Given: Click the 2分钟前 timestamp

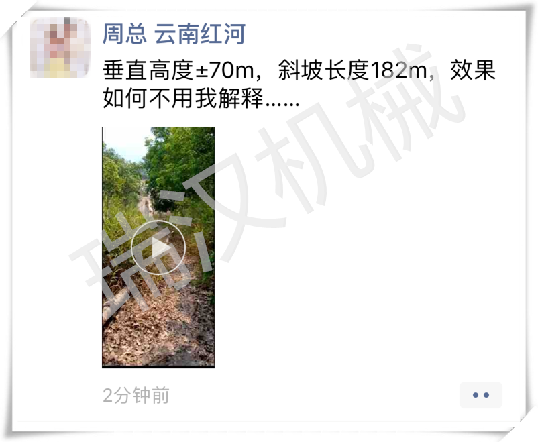Looking at the screenshot, I should 136,395.
